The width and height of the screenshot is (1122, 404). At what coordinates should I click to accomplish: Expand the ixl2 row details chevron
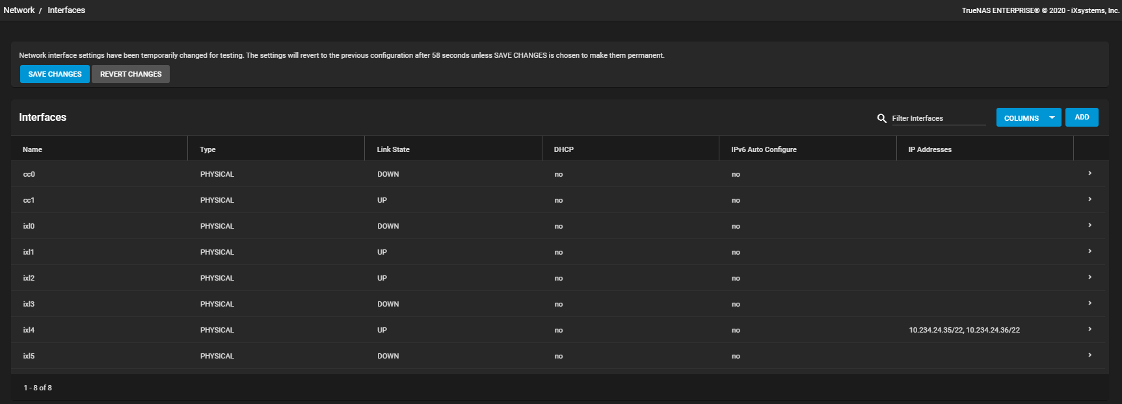click(1089, 277)
